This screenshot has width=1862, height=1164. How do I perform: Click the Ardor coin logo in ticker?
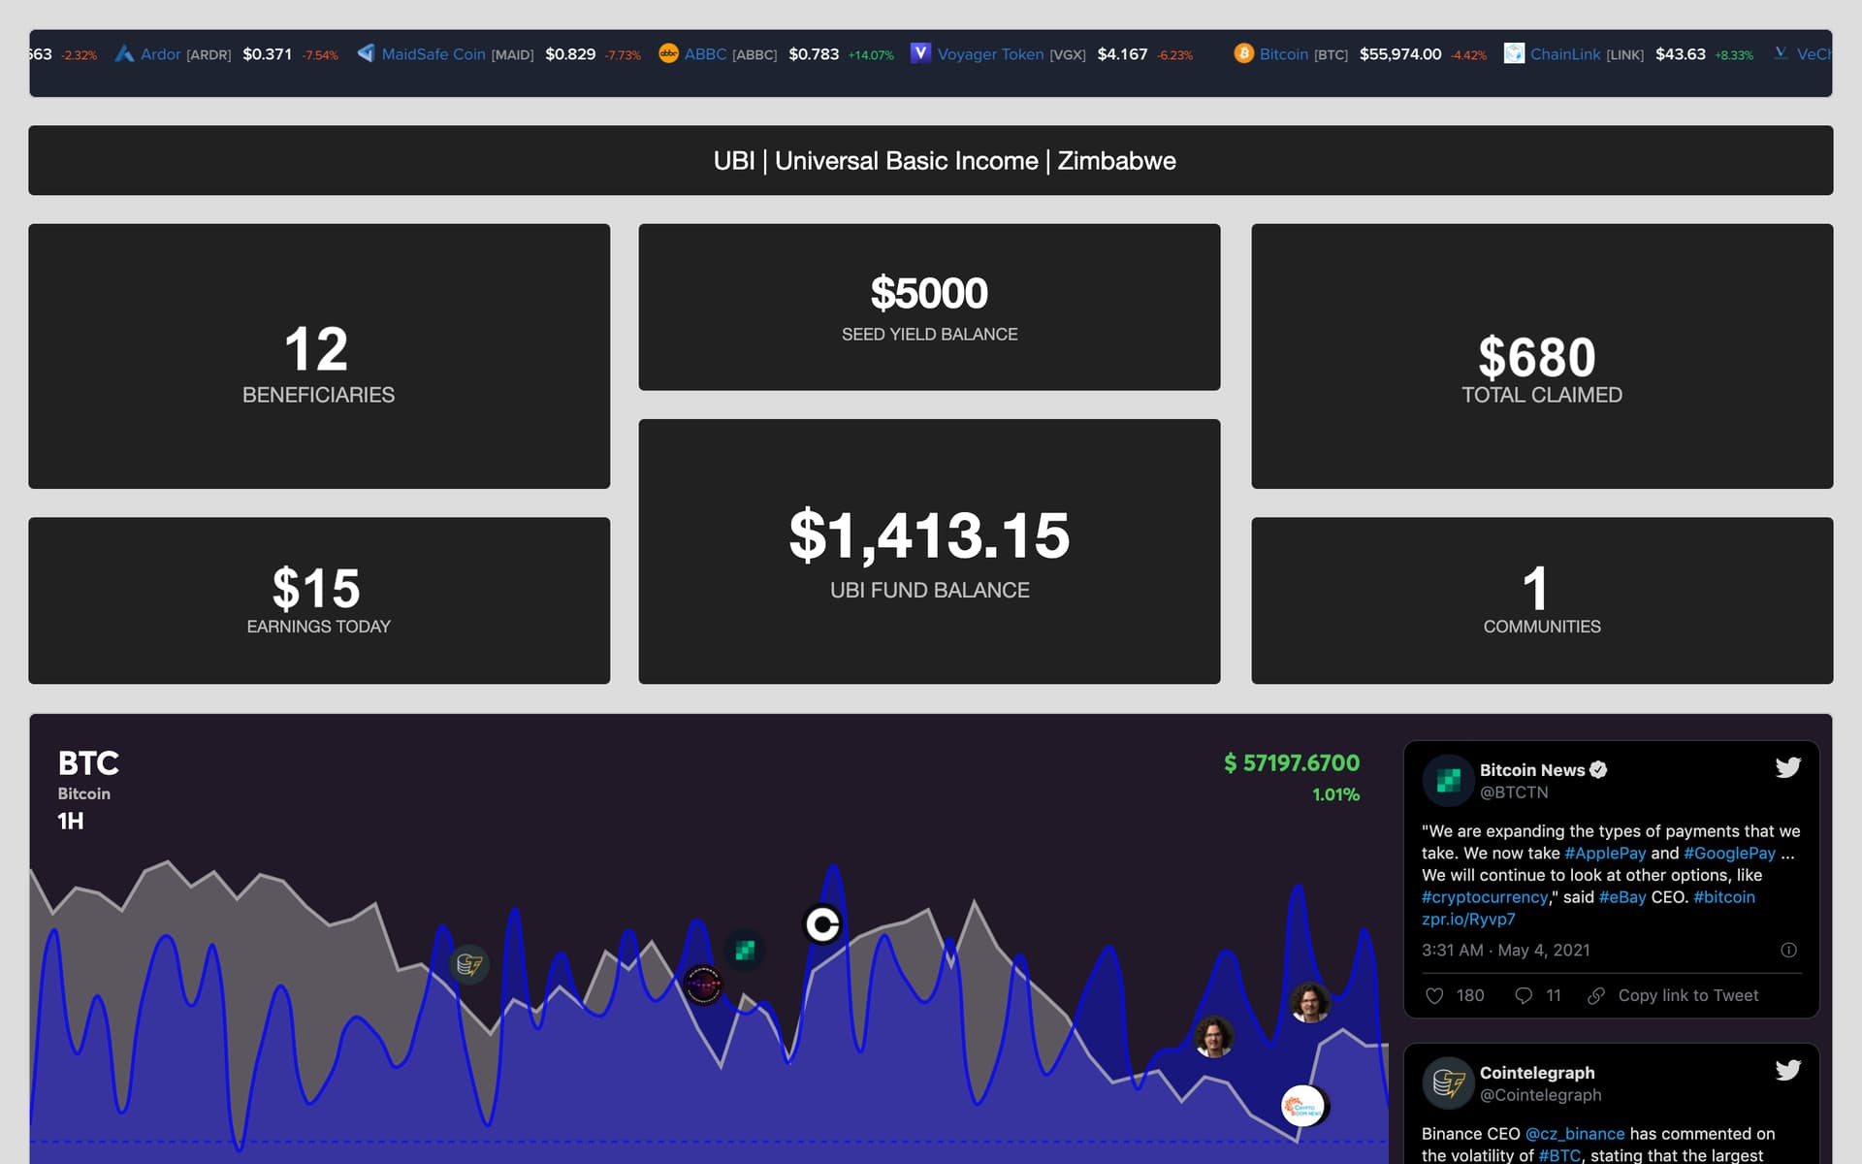pyautogui.click(x=124, y=53)
